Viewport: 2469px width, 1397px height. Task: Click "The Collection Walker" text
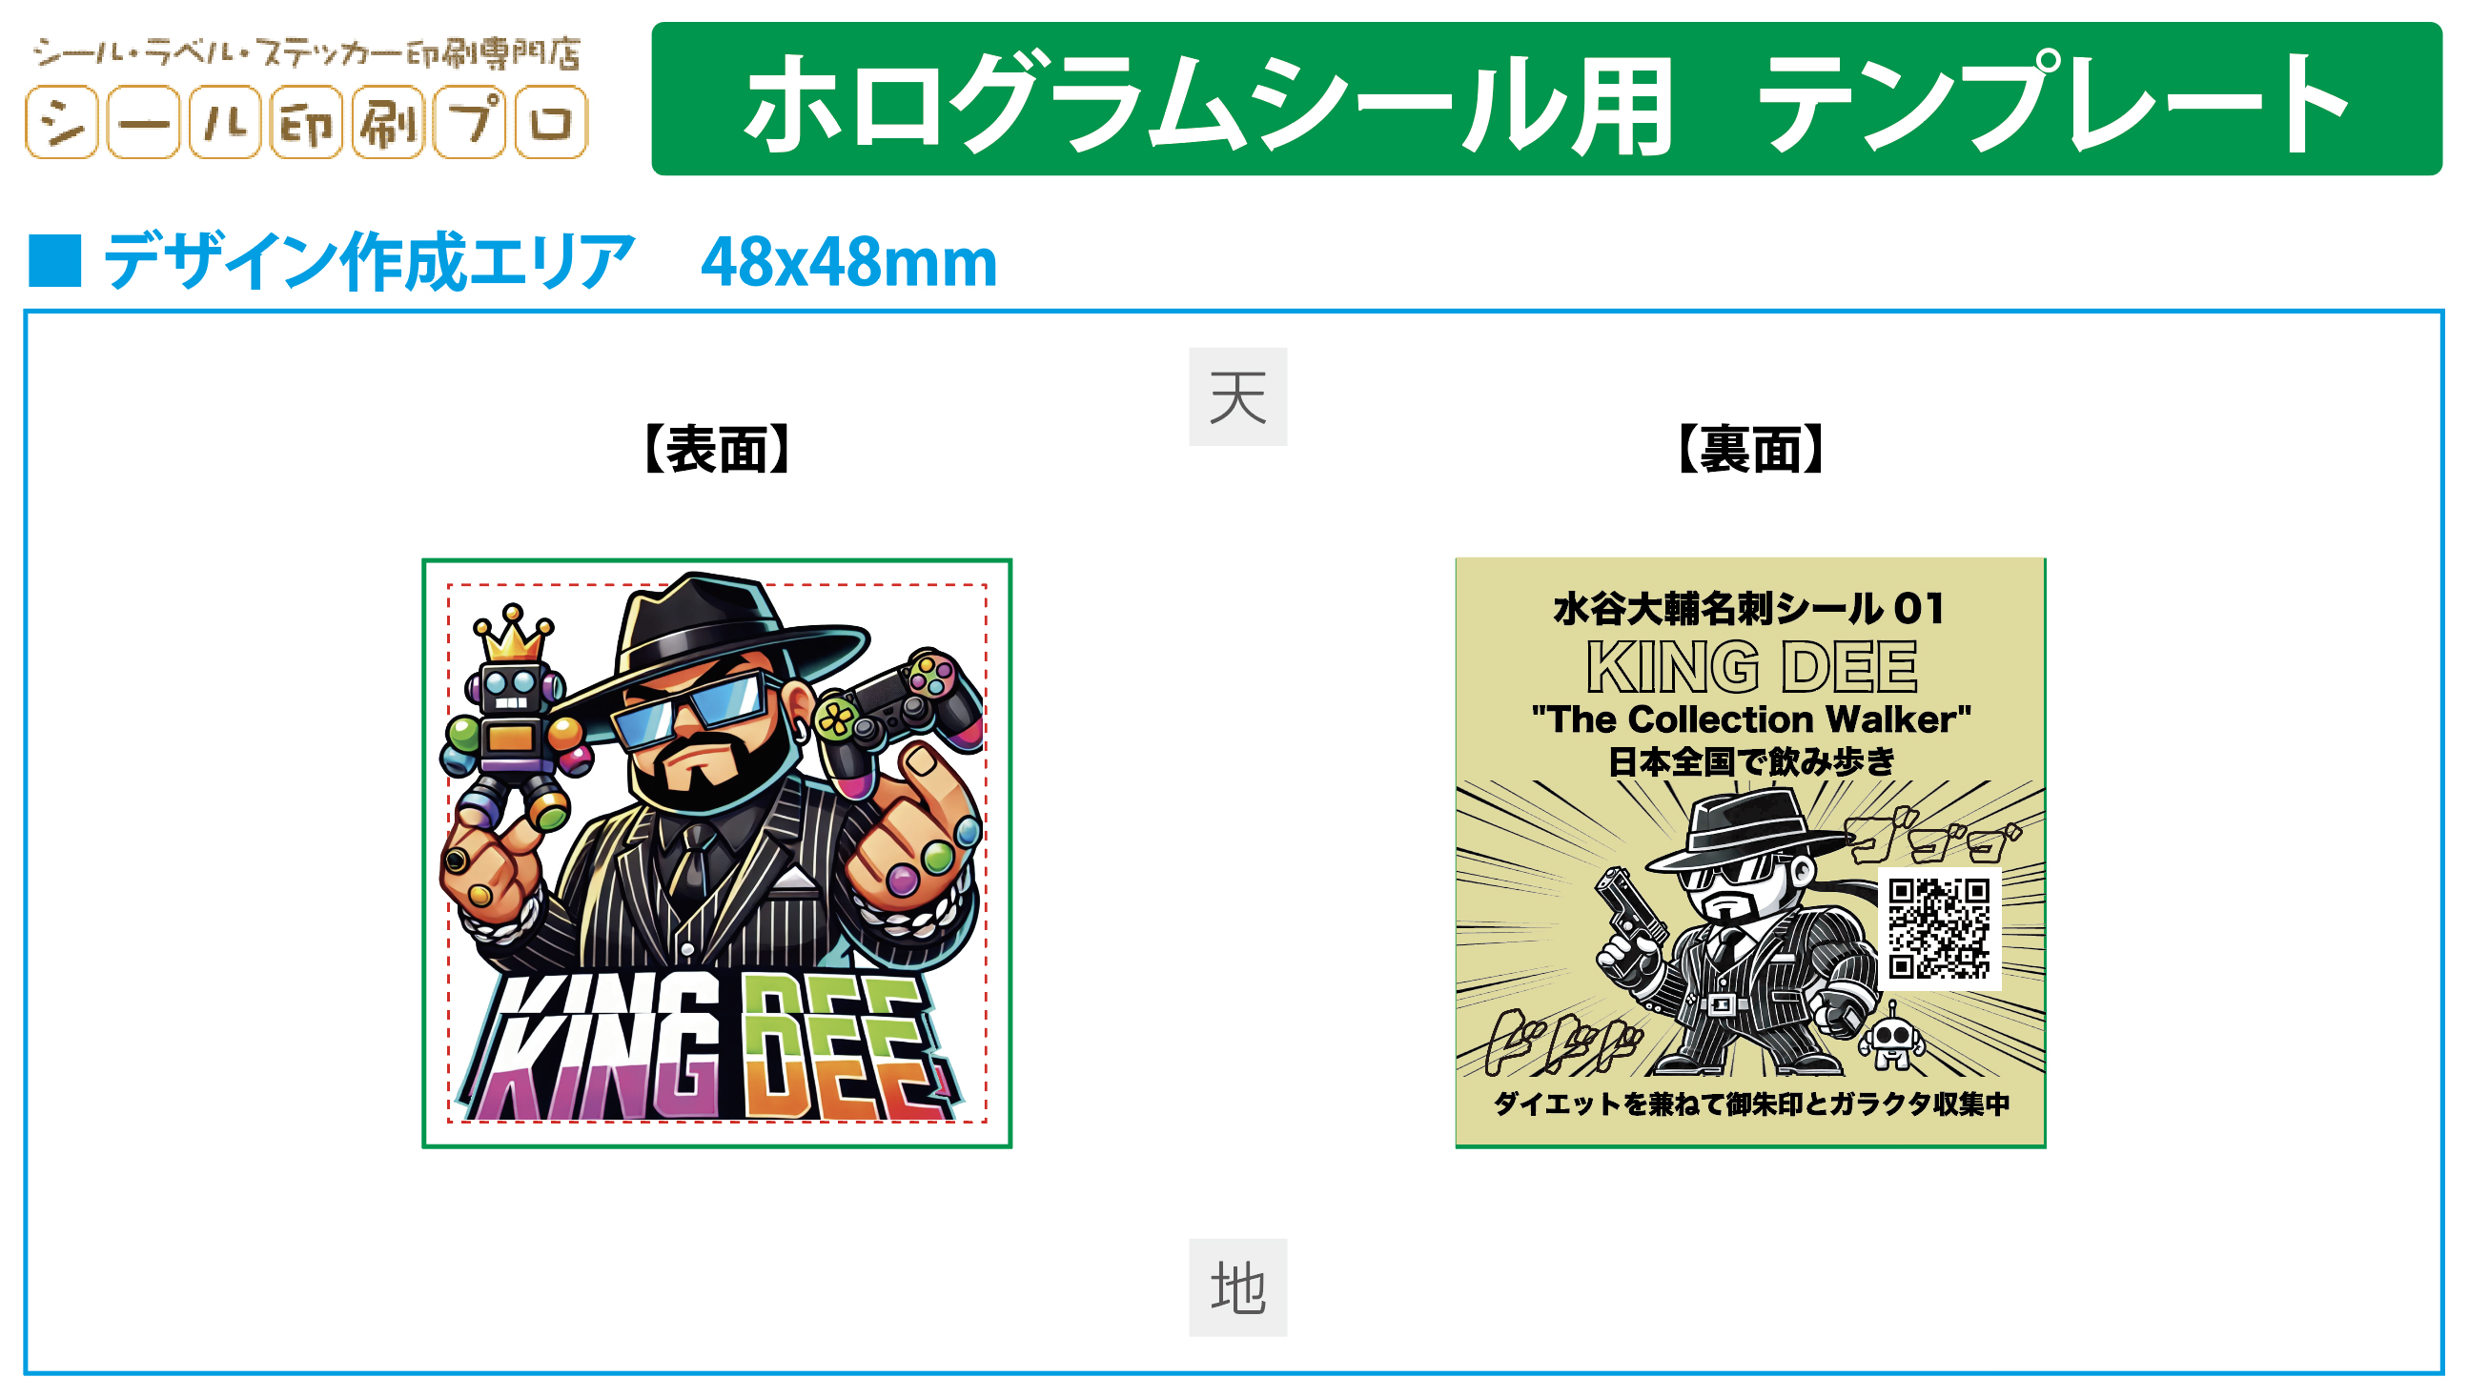[x=1750, y=719]
